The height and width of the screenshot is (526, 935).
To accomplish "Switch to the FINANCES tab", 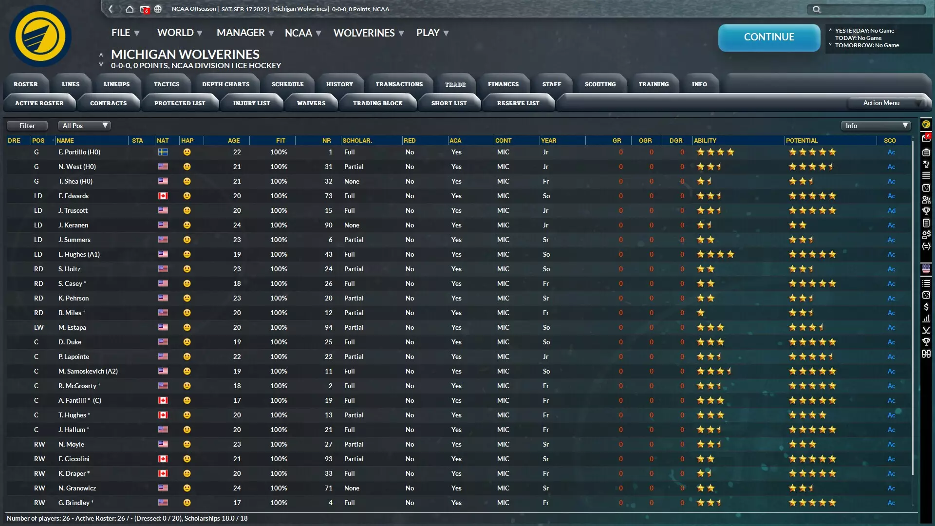I will click(504, 84).
